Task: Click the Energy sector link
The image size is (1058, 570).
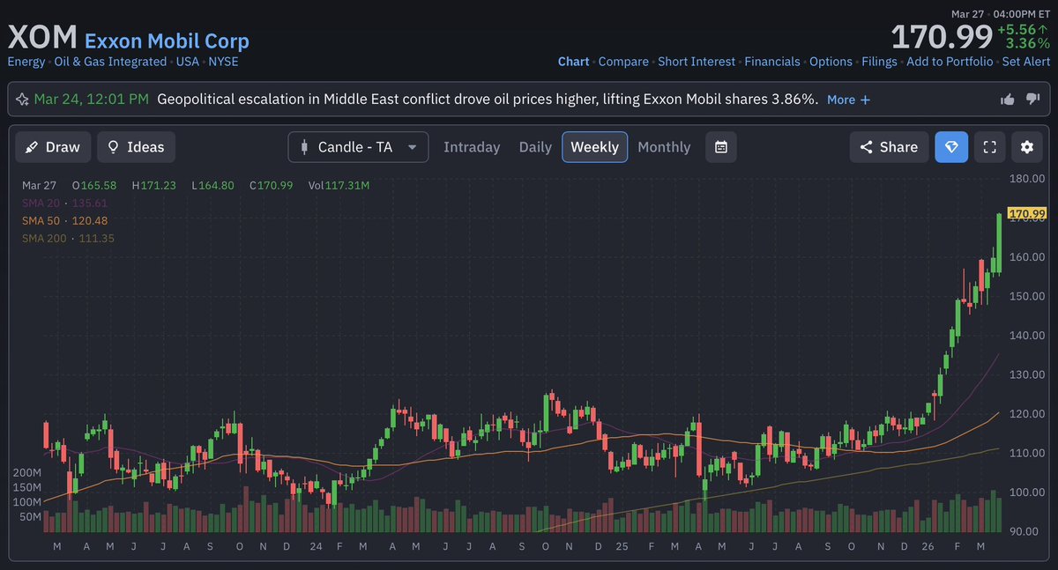Action: tap(26, 62)
